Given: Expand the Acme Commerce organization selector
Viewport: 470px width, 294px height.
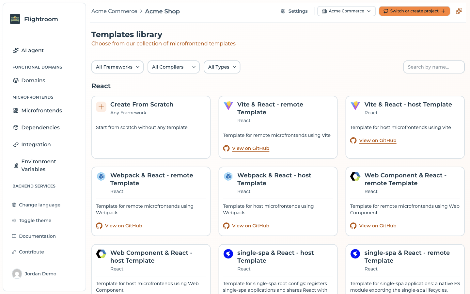Looking at the screenshot, I should coord(346,11).
